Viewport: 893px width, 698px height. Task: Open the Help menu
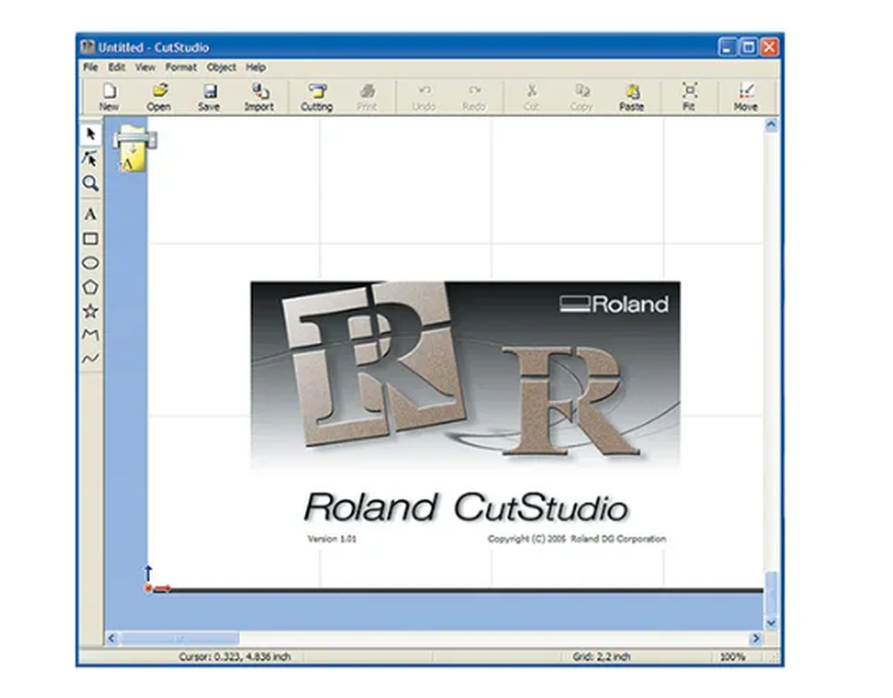(x=255, y=67)
